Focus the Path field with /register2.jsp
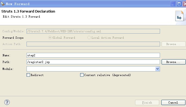The height and width of the screenshot is (107, 186). pyautogui.click(x=93, y=62)
